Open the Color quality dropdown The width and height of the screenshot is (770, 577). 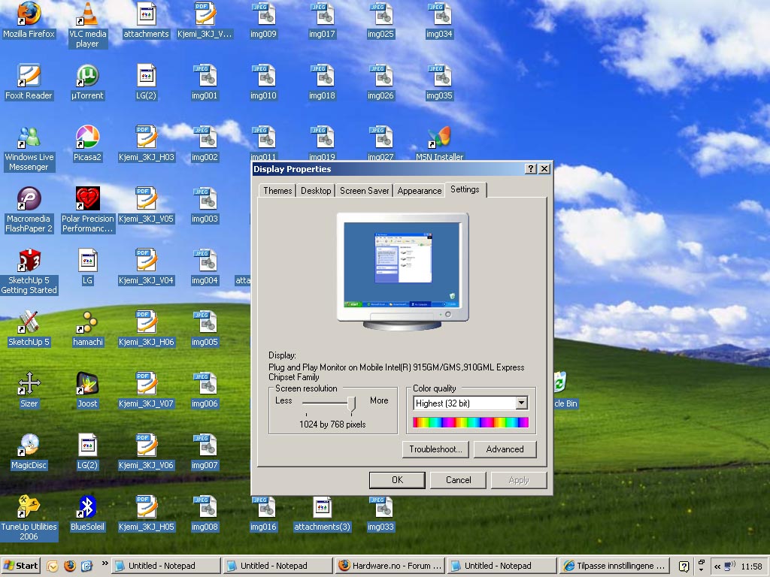(522, 403)
